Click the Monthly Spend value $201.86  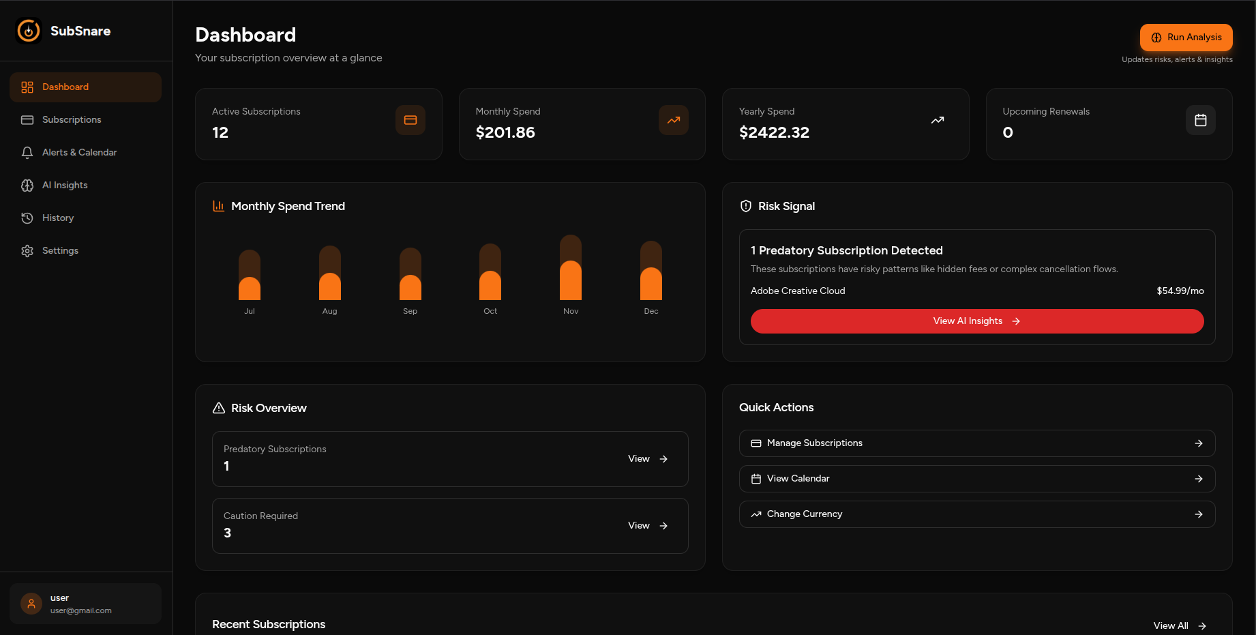point(505,132)
